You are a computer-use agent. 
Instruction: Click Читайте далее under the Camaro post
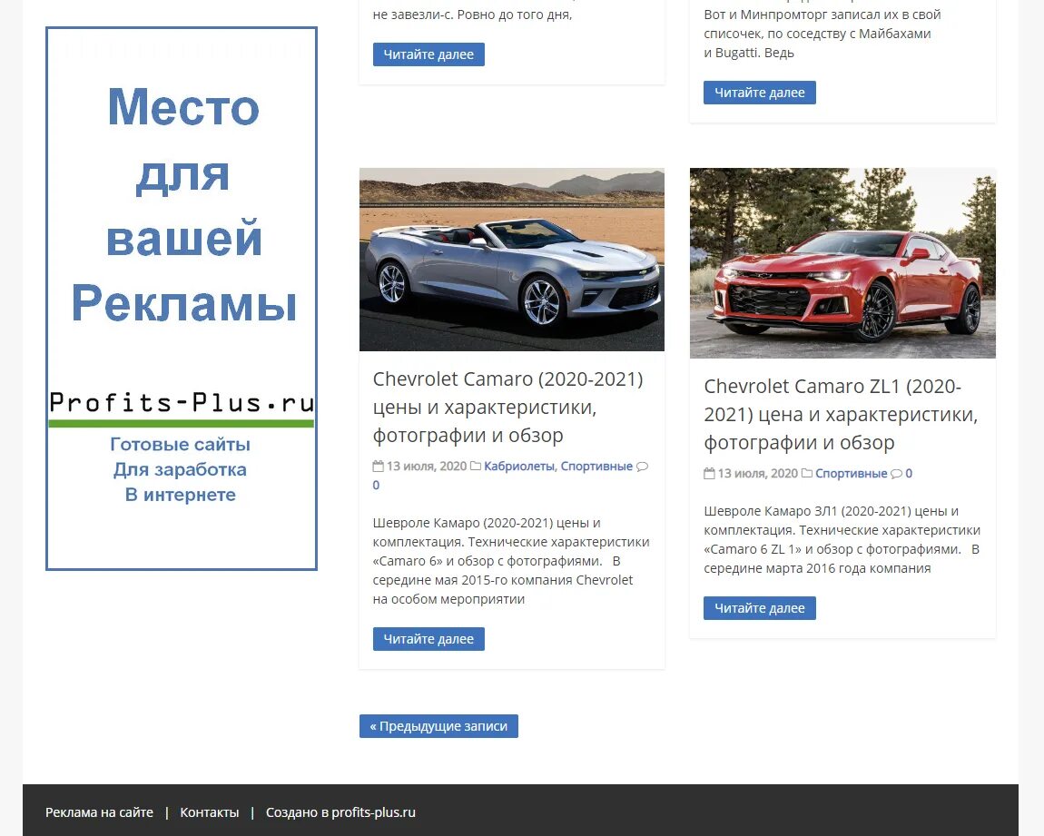pyautogui.click(x=428, y=639)
